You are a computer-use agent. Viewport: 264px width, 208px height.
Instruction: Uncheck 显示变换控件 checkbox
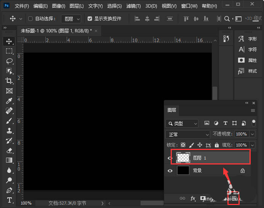coord(90,19)
